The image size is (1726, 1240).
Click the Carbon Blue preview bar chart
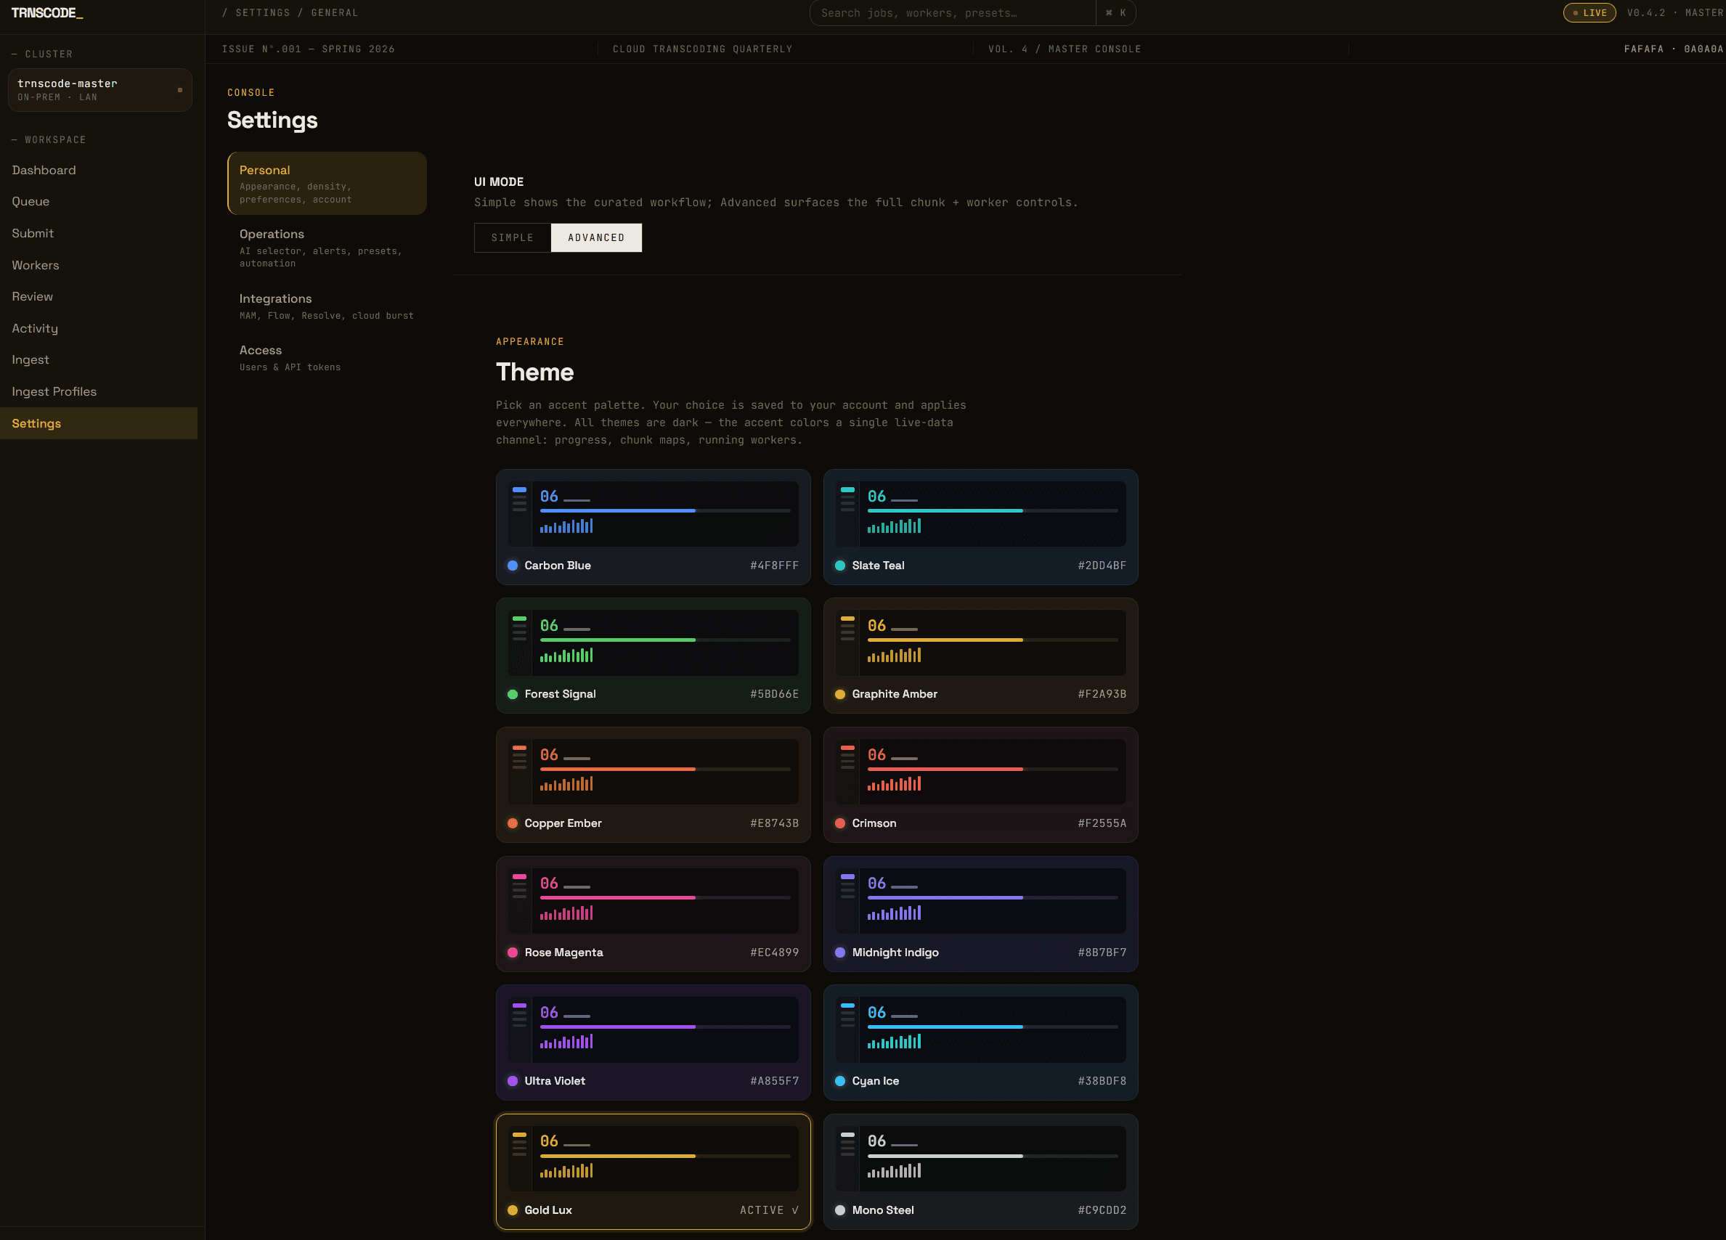566,526
